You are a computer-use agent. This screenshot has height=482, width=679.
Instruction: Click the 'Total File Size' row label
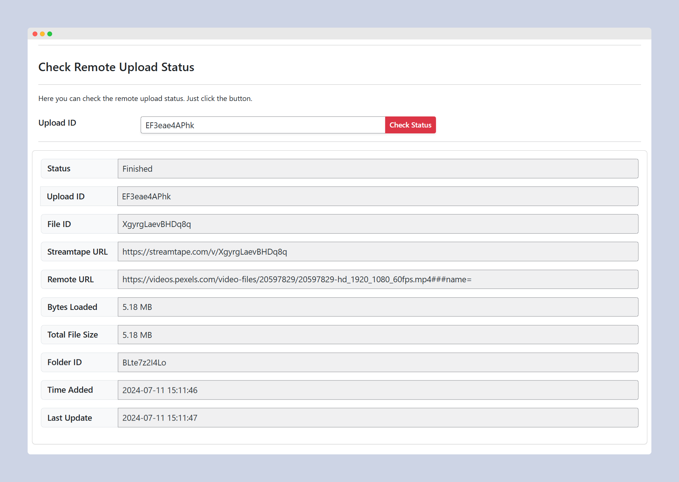click(73, 335)
